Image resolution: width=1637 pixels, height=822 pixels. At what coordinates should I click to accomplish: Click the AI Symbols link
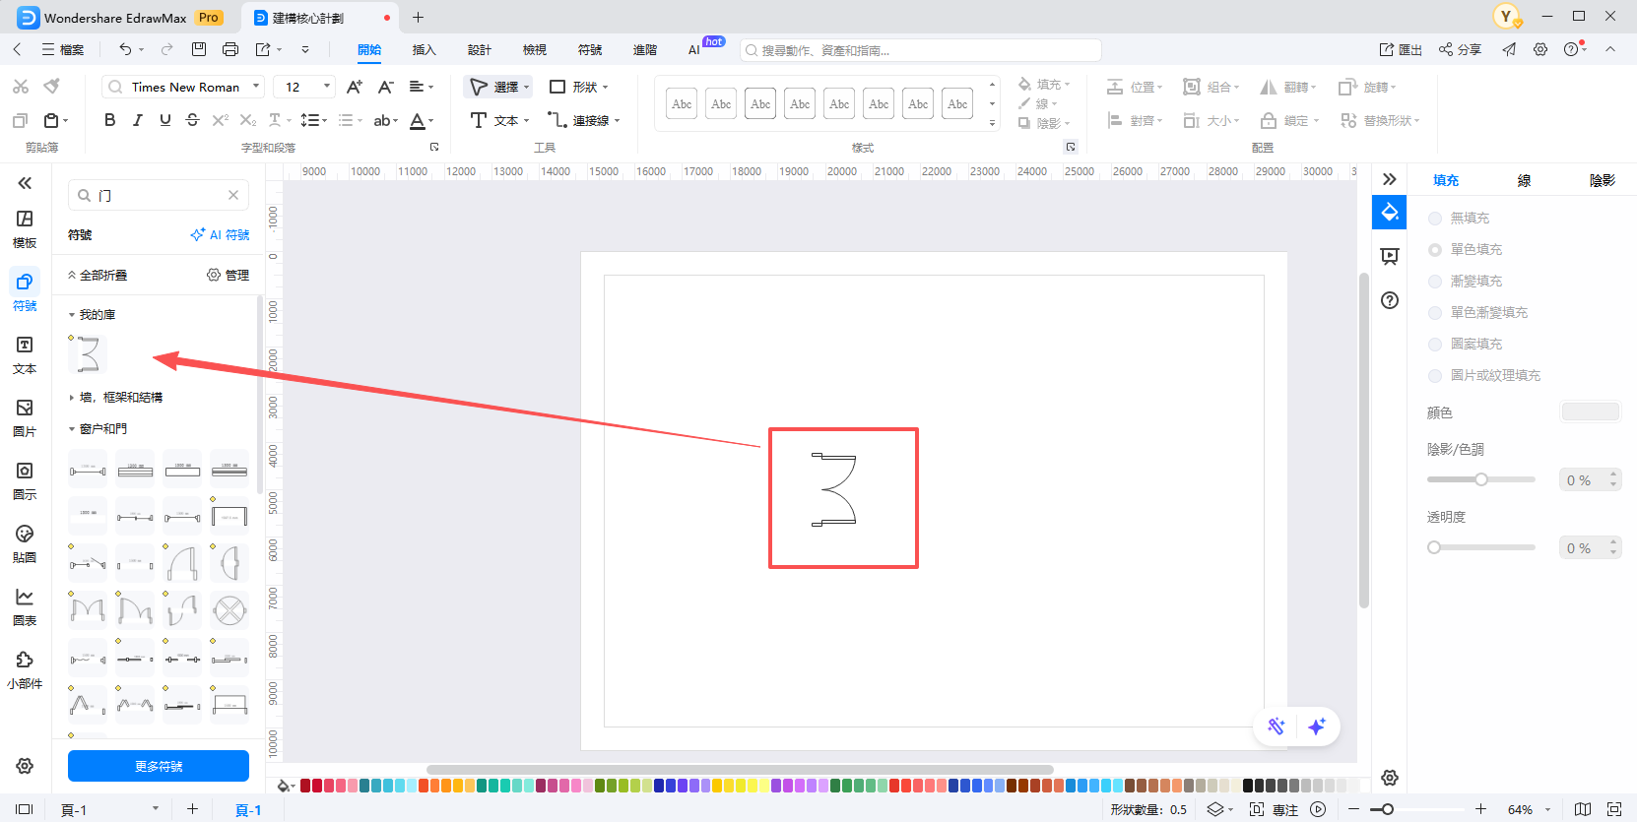220,235
